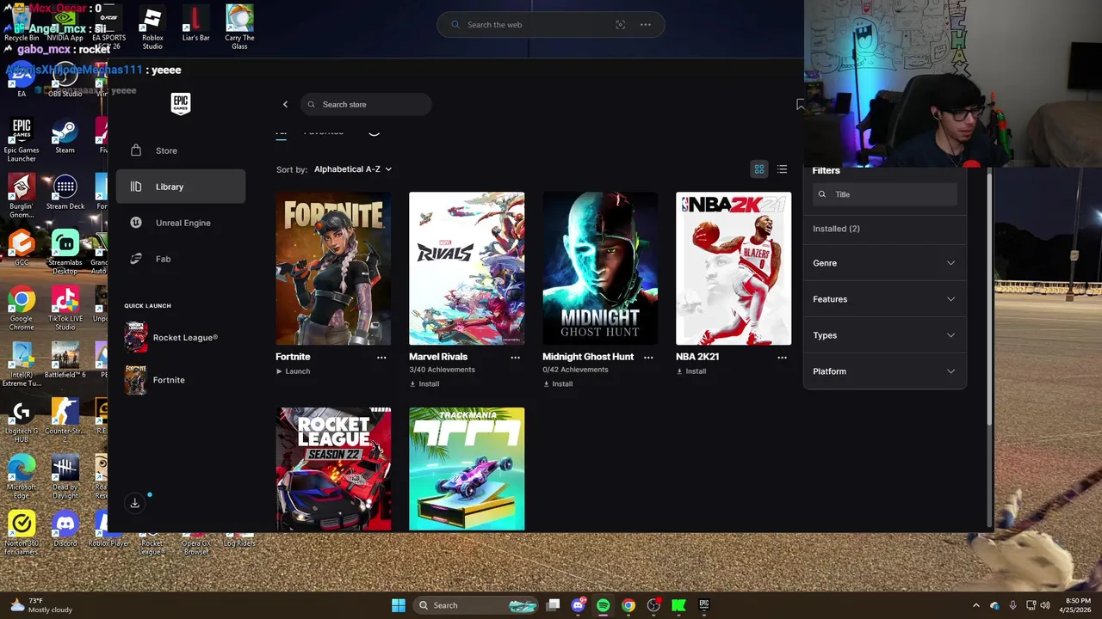
Task: Open Midnight Ghost Hunt three-dot options menu
Action: (648, 357)
